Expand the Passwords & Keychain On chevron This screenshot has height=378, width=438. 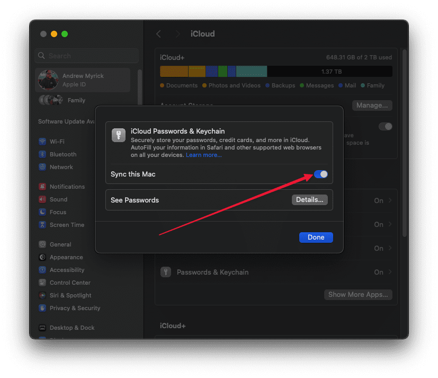(x=390, y=272)
